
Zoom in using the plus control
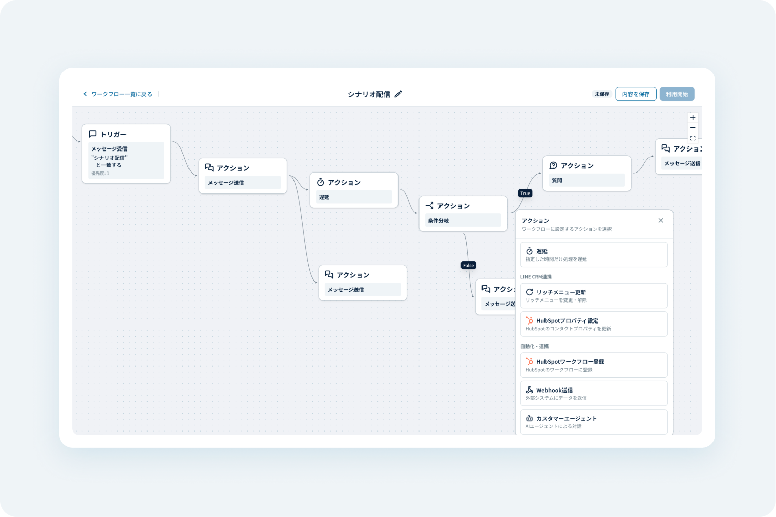tap(693, 117)
